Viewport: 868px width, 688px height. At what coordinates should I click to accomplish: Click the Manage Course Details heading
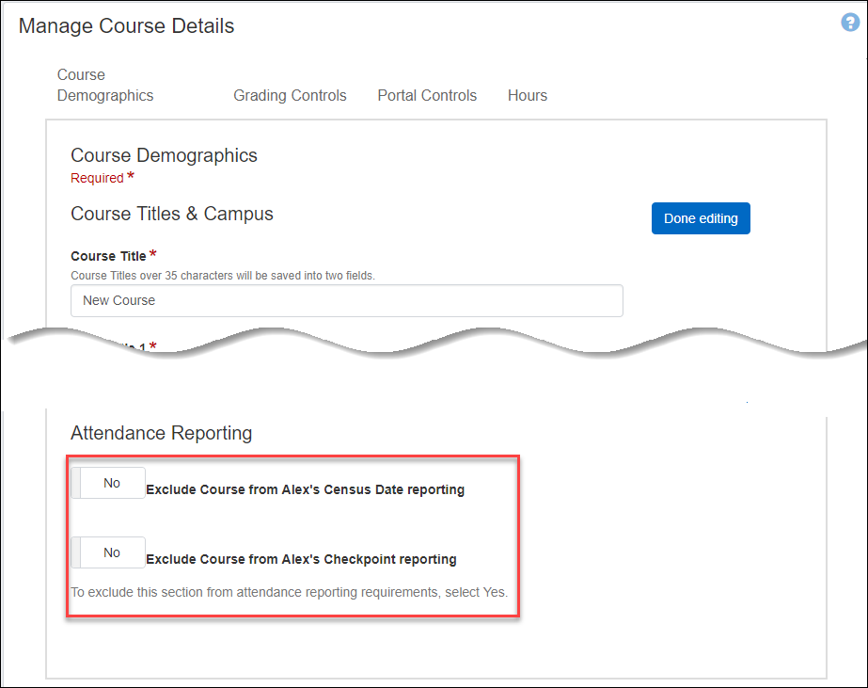click(x=126, y=26)
